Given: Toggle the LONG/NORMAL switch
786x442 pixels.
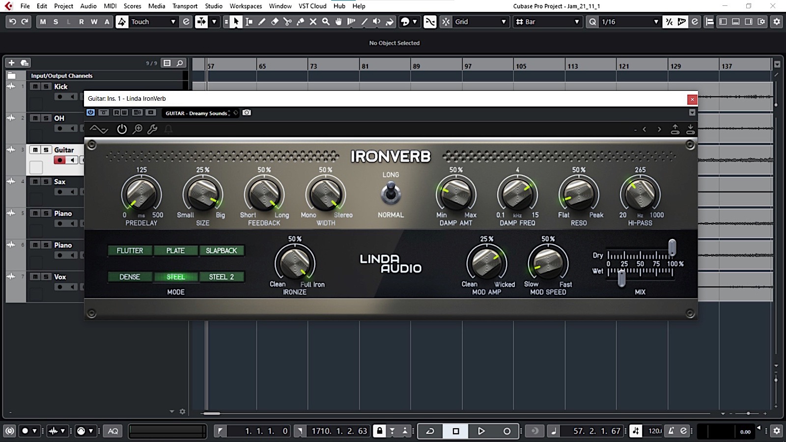Looking at the screenshot, I should coord(391,193).
